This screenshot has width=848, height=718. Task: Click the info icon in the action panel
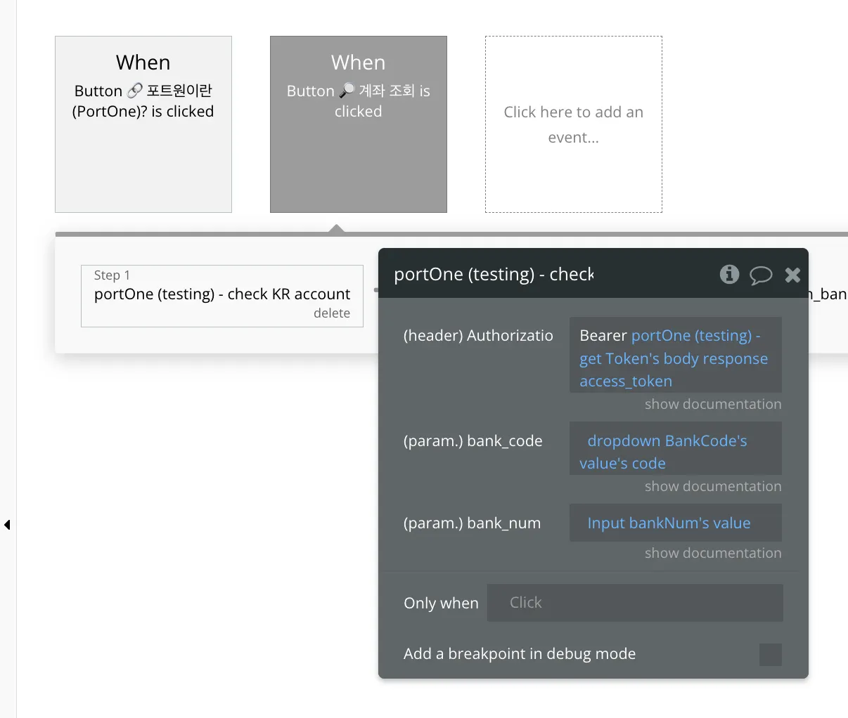click(729, 274)
